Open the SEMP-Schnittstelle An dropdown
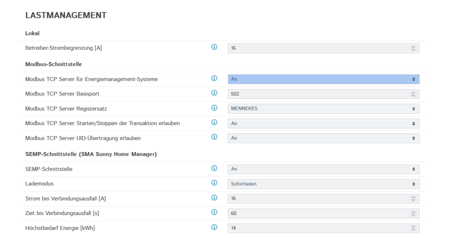The height and width of the screenshot is (242, 456). [x=323, y=169]
